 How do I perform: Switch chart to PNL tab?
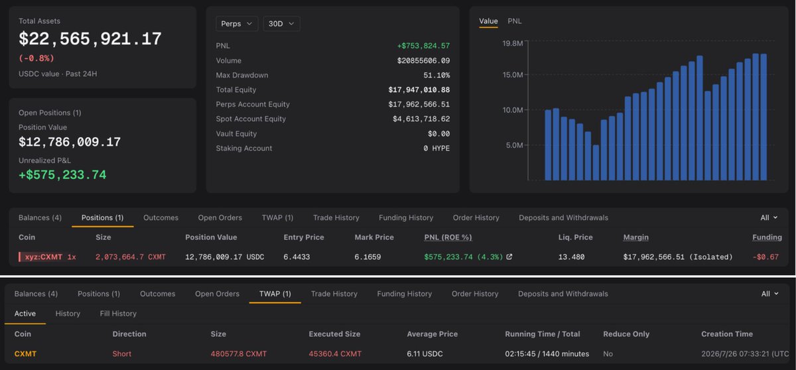point(515,21)
